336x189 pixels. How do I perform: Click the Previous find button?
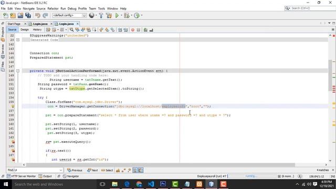75,170
